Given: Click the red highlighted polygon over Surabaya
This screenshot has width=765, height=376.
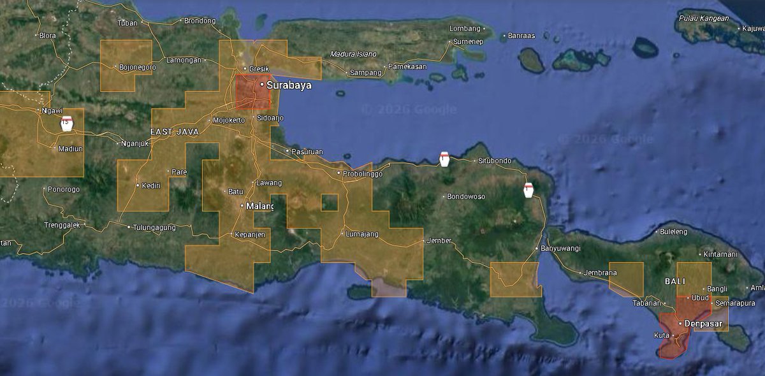Looking at the screenshot, I should point(252,92).
